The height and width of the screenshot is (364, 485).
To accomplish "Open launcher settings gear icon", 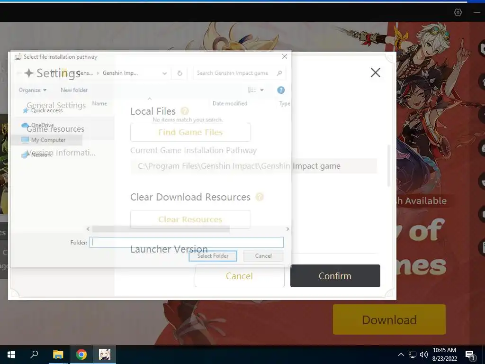I will [458, 12].
